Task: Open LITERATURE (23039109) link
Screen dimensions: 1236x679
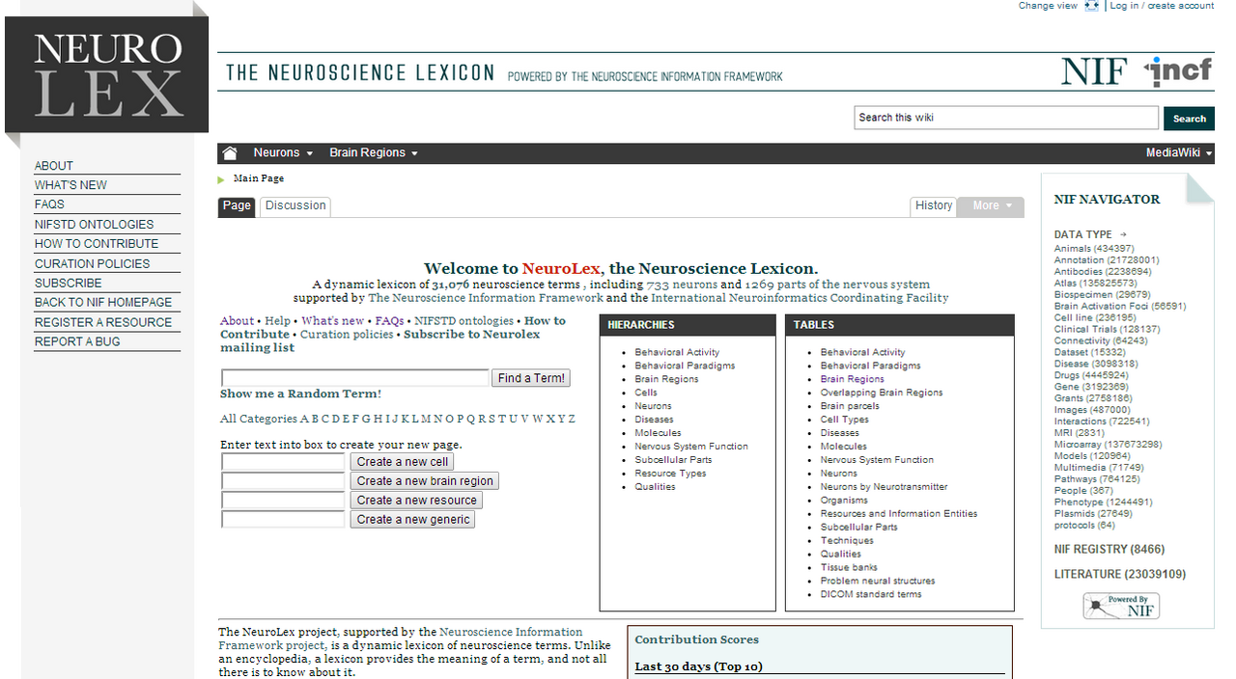Action: pos(1120,575)
